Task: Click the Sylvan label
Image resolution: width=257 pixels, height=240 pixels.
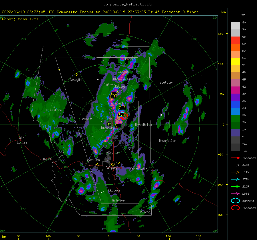Action: [x=109, y=84]
